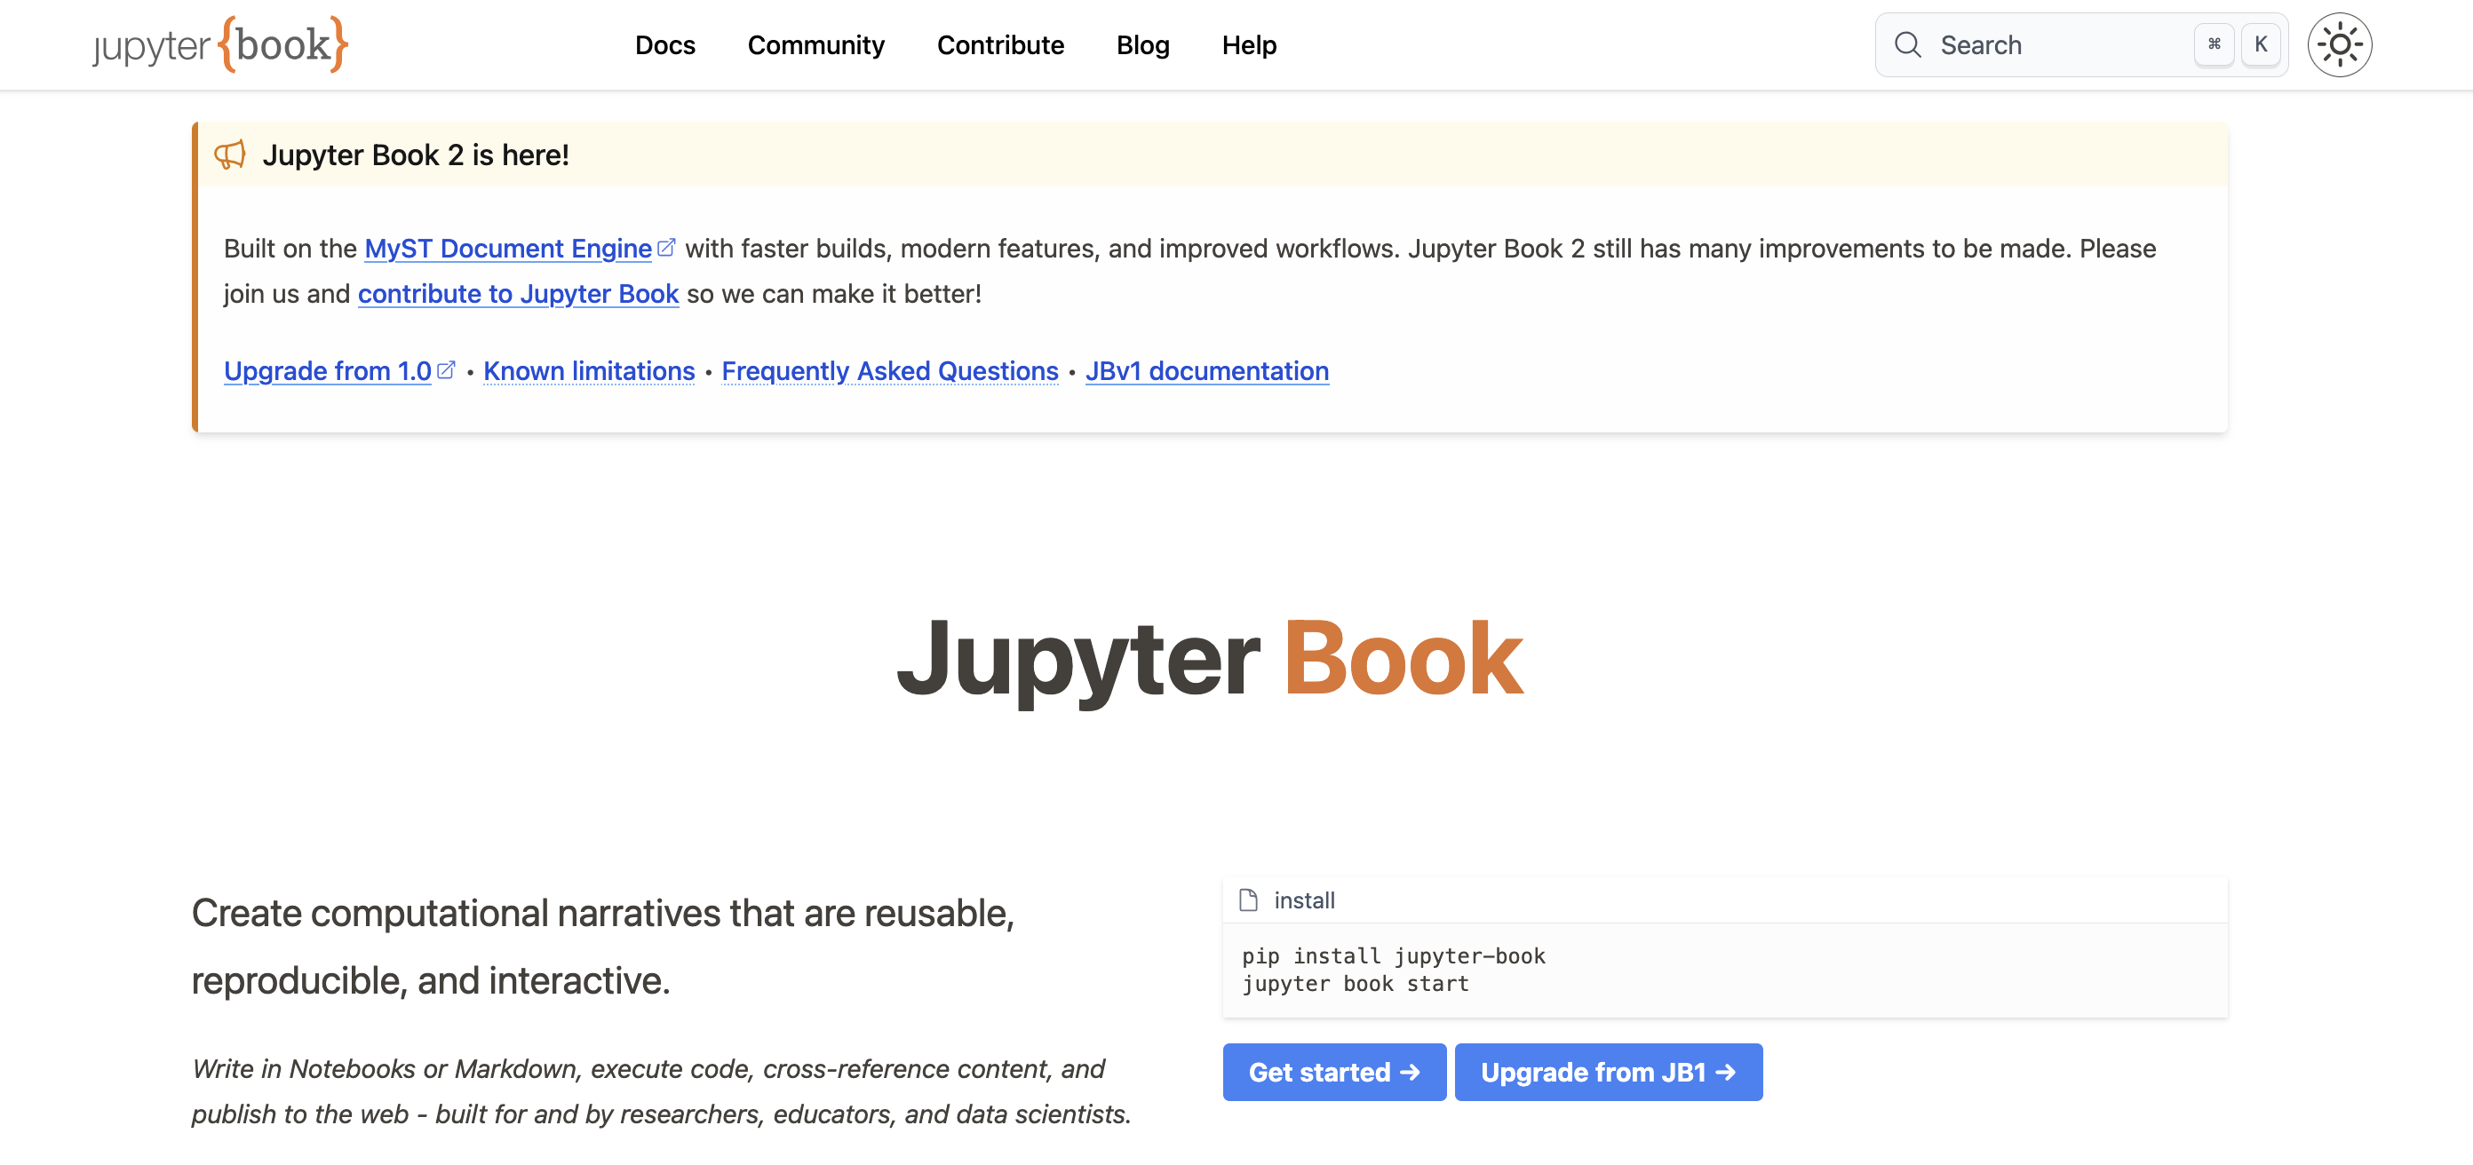
Task: Click the file icon beside install
Action: 1248,900
